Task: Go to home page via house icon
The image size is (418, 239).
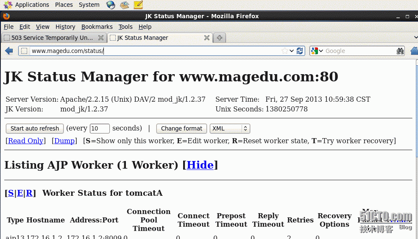Action: pyautogui.click(x=414, y=50)
